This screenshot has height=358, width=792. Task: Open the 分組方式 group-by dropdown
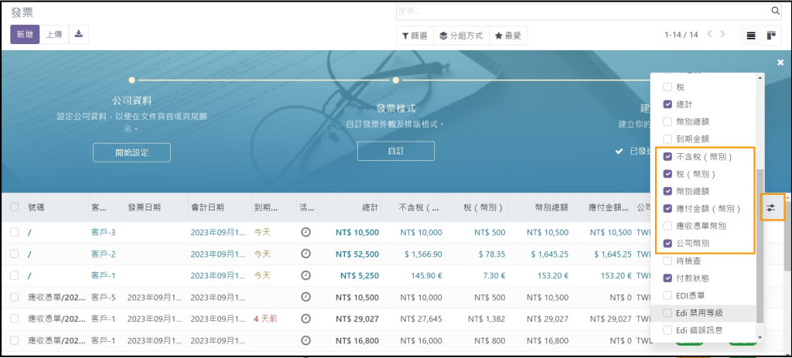pyautogui.click(x=461, y=36)
